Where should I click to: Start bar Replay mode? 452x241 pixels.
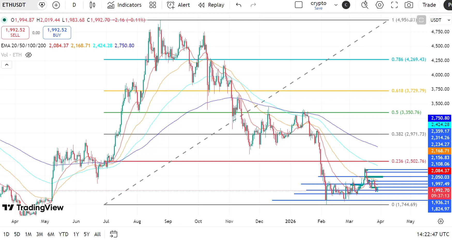click(211, 5)
